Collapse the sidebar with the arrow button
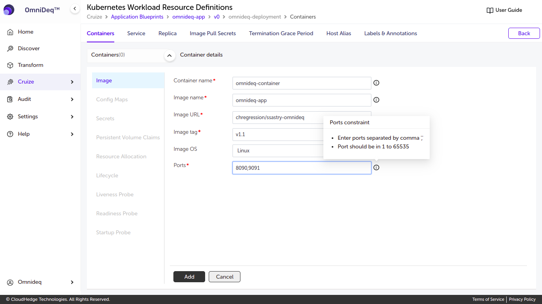 point(75,8)
